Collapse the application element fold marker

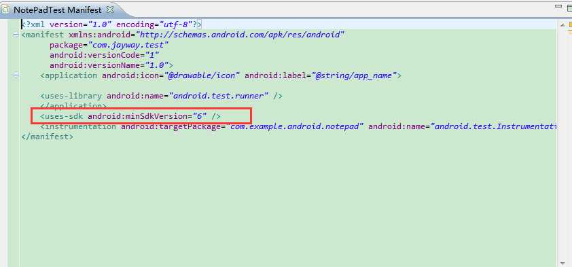pyautogui.click(x=16, y=75)
